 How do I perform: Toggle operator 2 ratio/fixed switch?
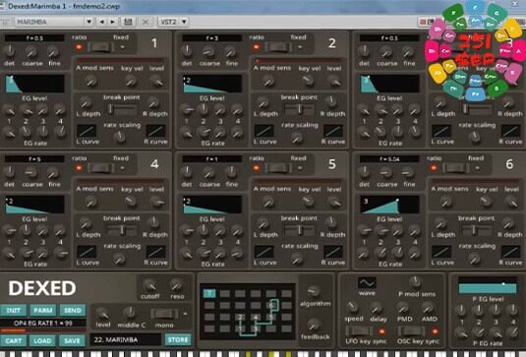point(278,47)
